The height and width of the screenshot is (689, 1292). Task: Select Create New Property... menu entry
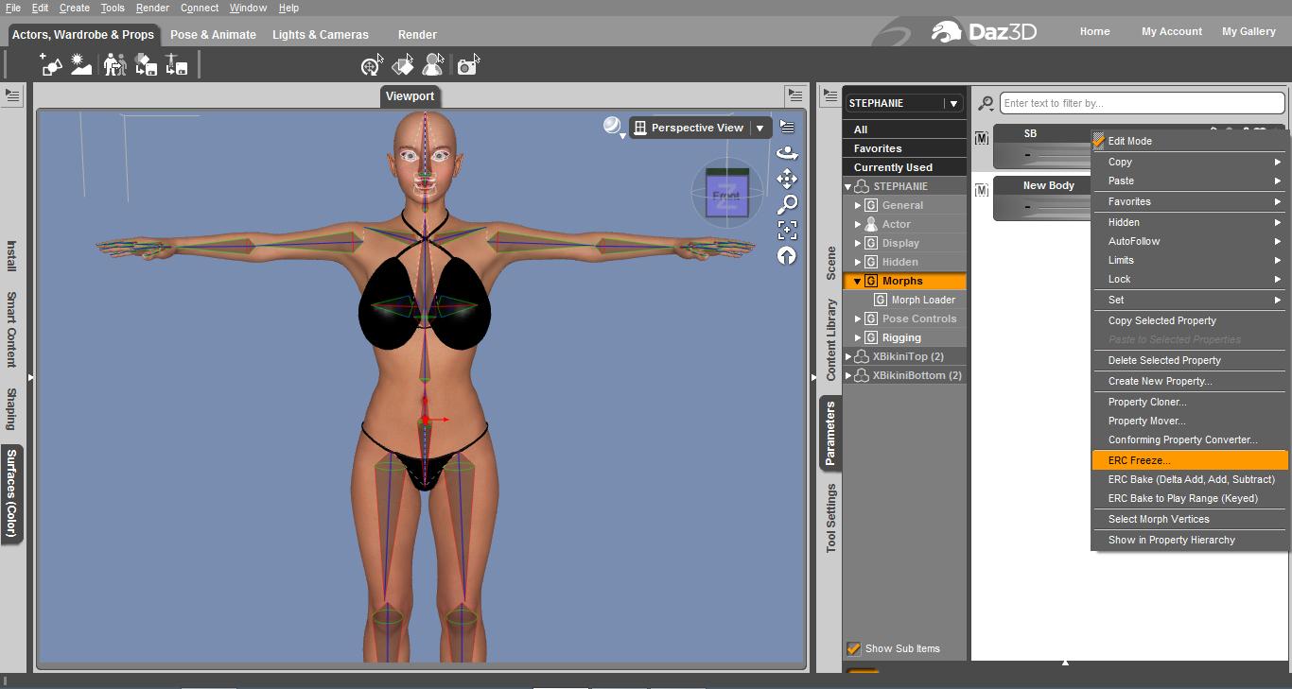coord(1190,381)
